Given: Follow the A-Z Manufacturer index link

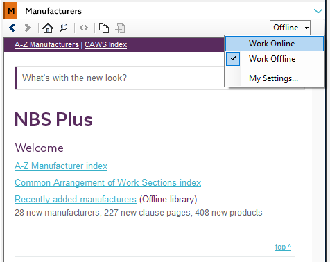Looking at the screenshot, I should (61, 166).
